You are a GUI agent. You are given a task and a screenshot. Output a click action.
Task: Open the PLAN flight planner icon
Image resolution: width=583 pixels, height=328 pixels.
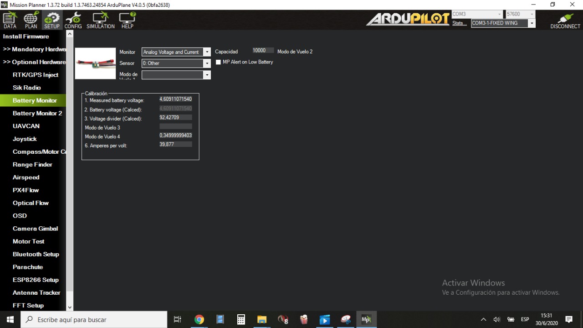(x=31, y=21)
